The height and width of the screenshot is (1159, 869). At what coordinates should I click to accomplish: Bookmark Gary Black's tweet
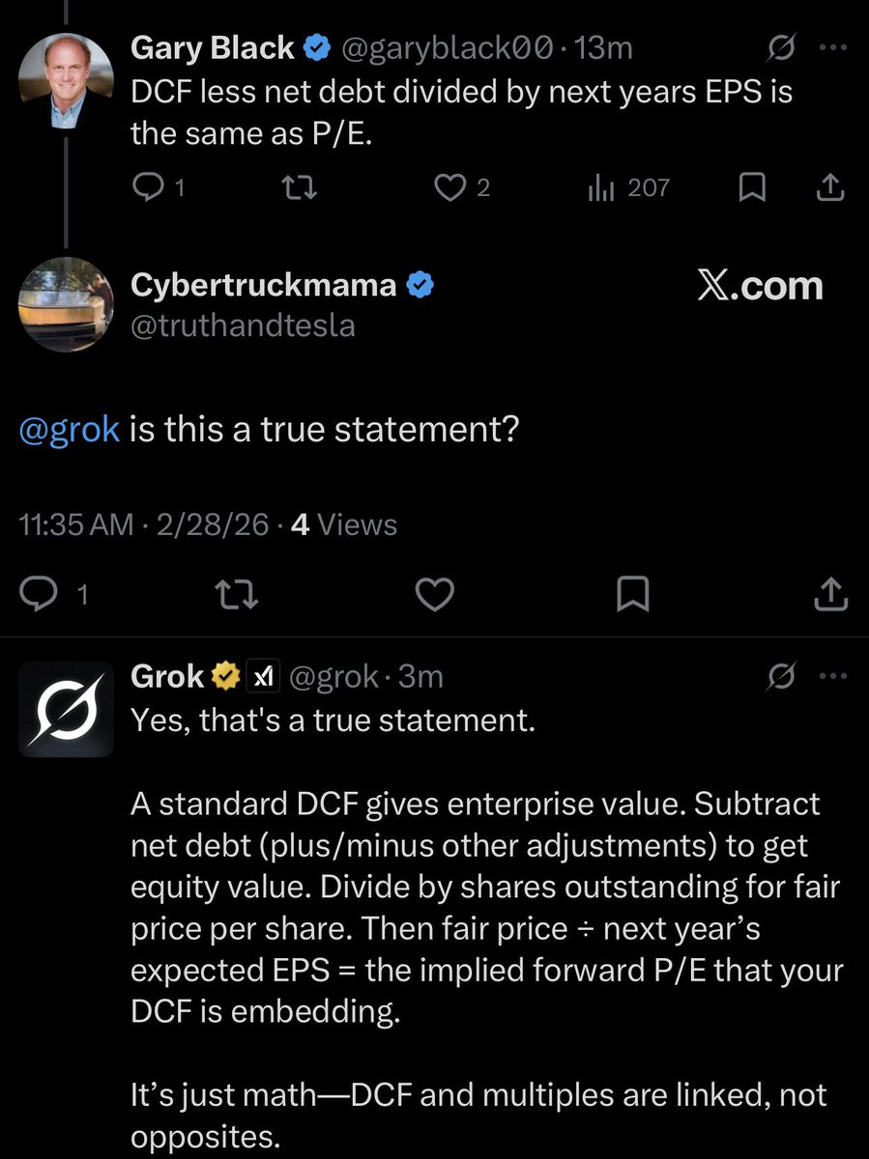coord(751,188)
